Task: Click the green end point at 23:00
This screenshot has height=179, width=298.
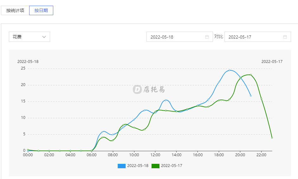Action: coord(272,138)
